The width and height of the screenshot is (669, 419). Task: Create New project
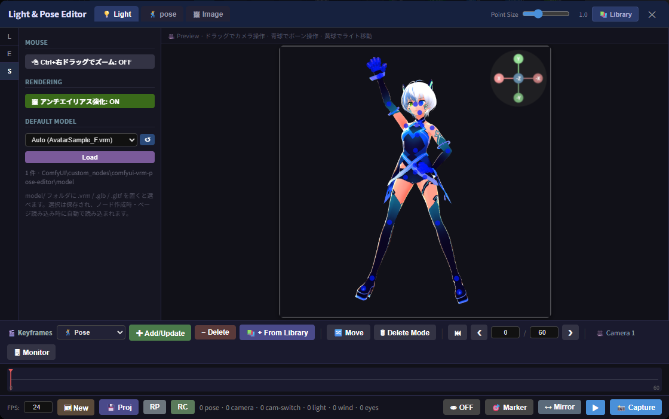[x=76, y=408]
